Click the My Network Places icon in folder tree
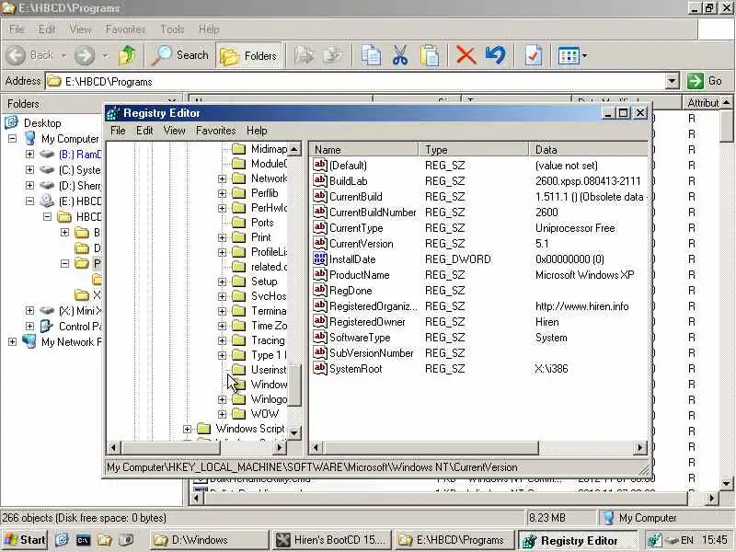Viewport: 736px width, 552px height. 29,341
